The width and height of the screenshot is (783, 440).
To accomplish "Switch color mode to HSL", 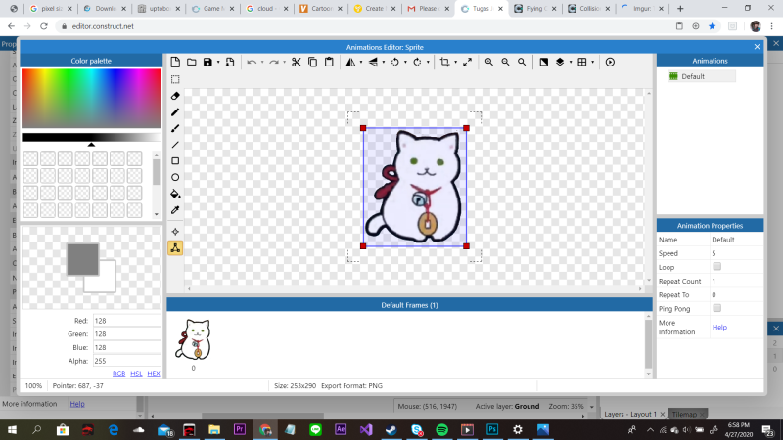I will pos(136,374).
